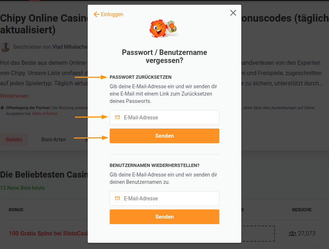Open the Beliebt tab
The height and width of the screenshot is (249, 329).
(x=14, y=140)
